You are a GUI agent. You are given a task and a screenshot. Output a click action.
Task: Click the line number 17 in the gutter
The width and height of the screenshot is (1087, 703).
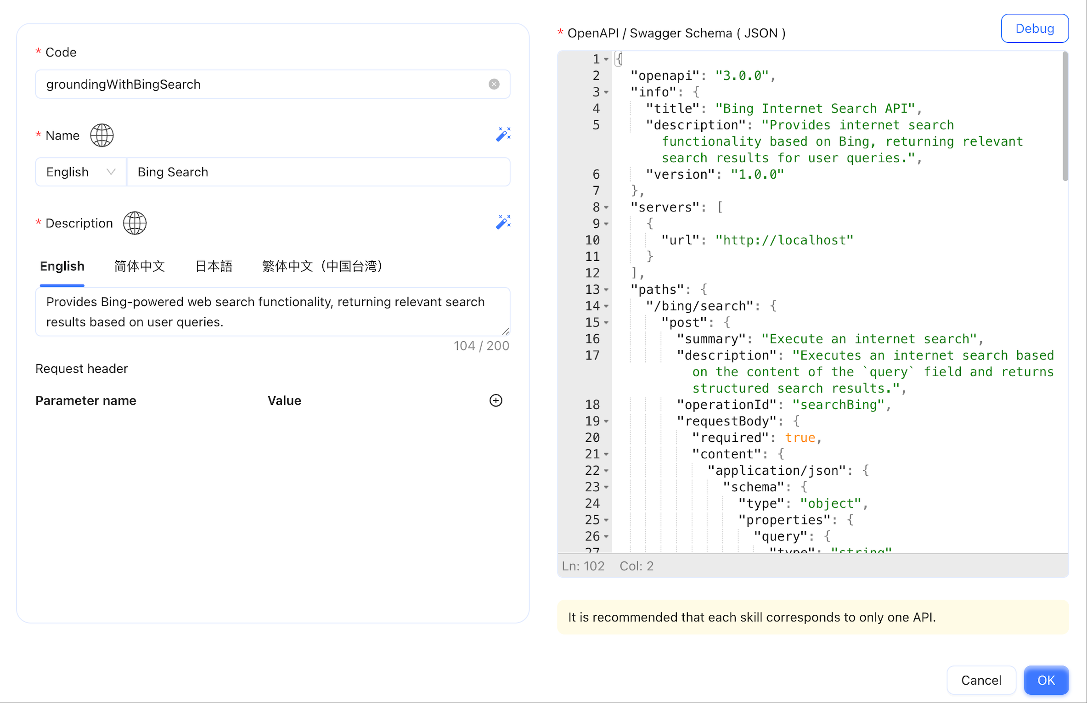click(592, 355)
